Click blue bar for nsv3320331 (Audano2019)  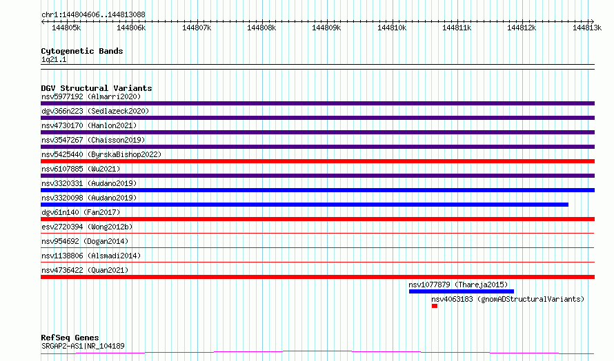click(317, 190)
